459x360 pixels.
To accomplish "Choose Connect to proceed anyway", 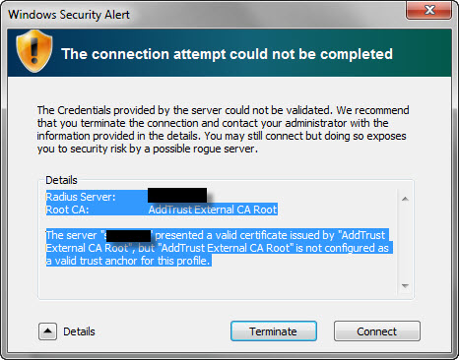I will click(x=377, y=331).
